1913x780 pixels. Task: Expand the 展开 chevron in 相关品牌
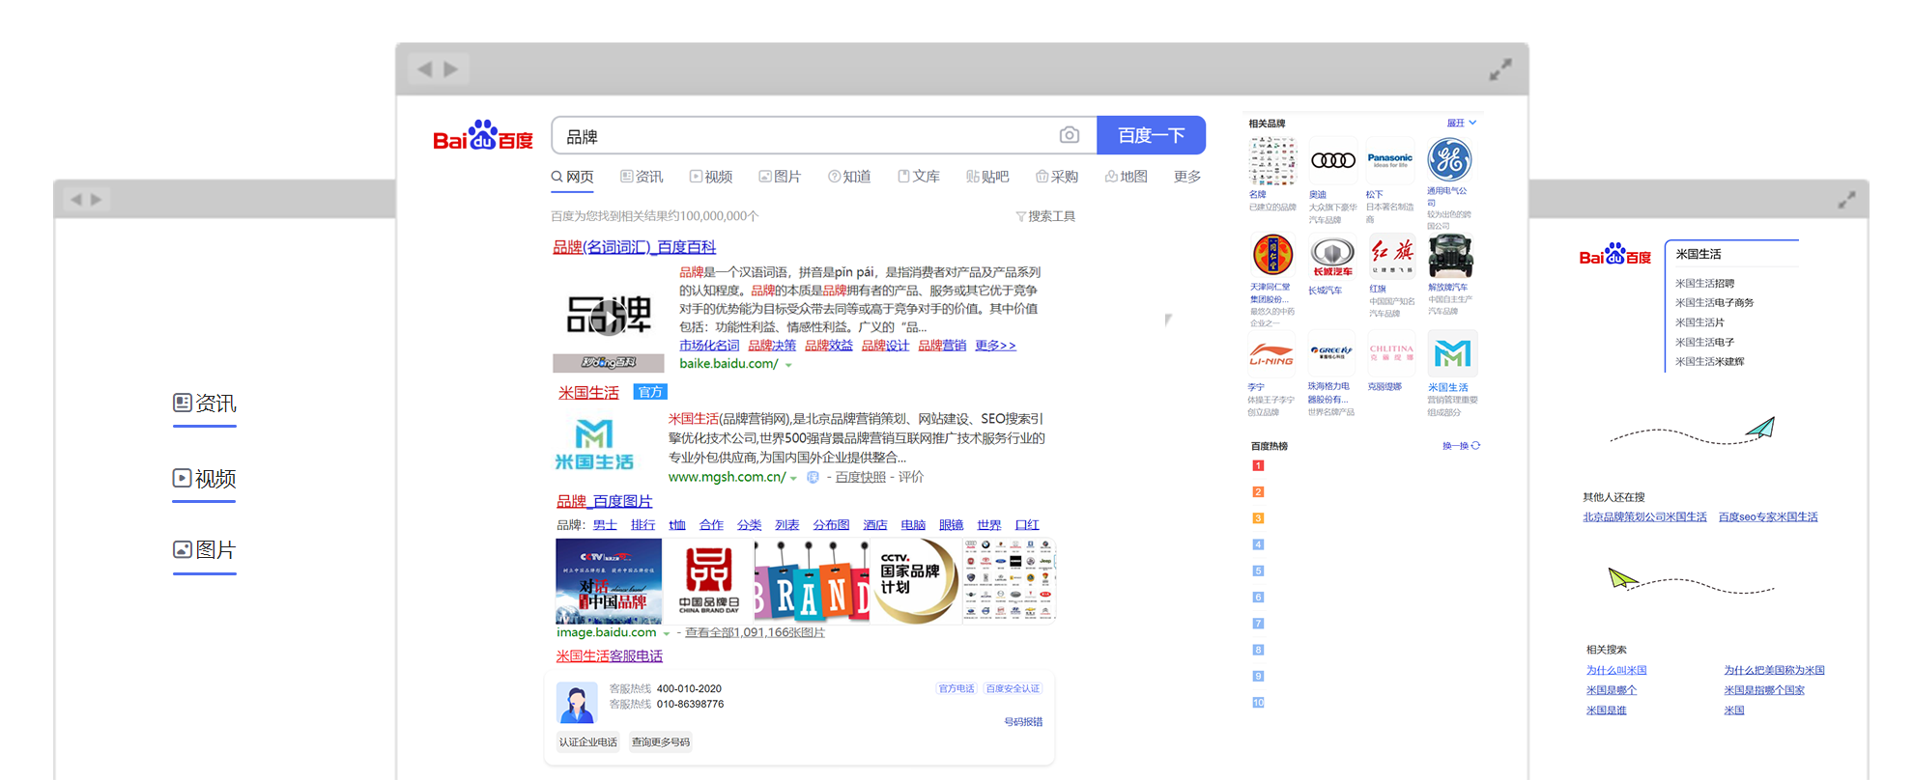pos(1472,123)
